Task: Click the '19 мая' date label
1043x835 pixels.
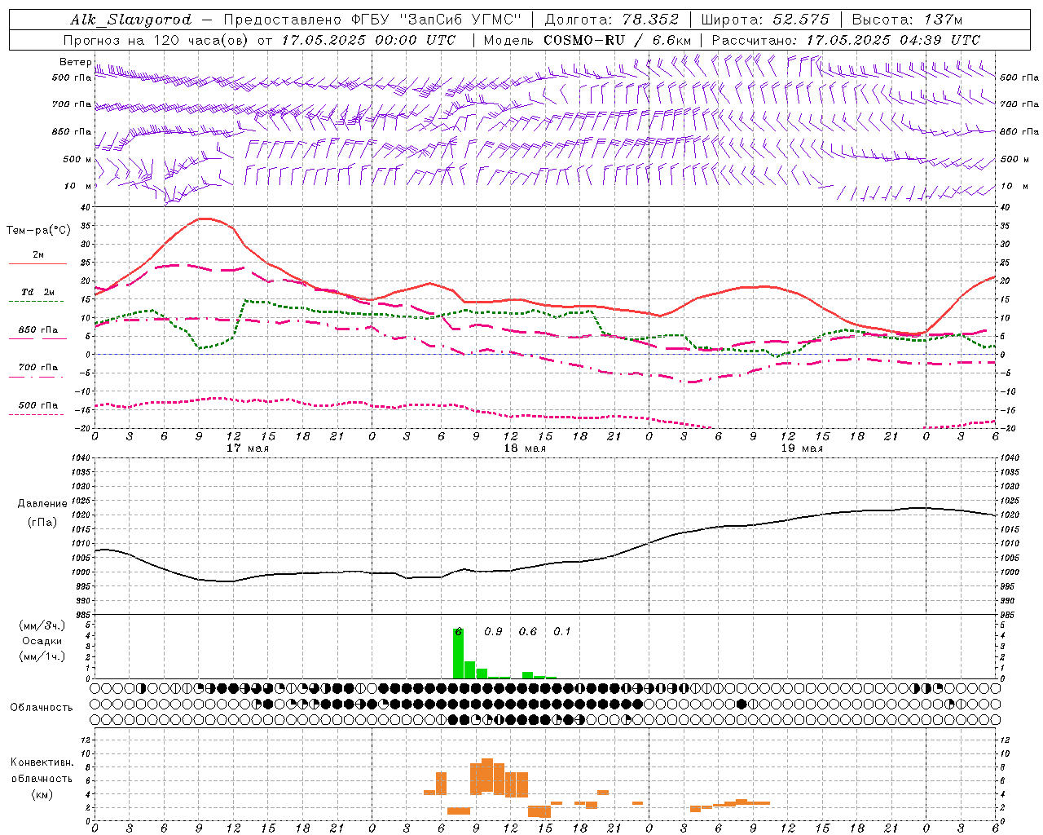Action: (x=802, y=448)
